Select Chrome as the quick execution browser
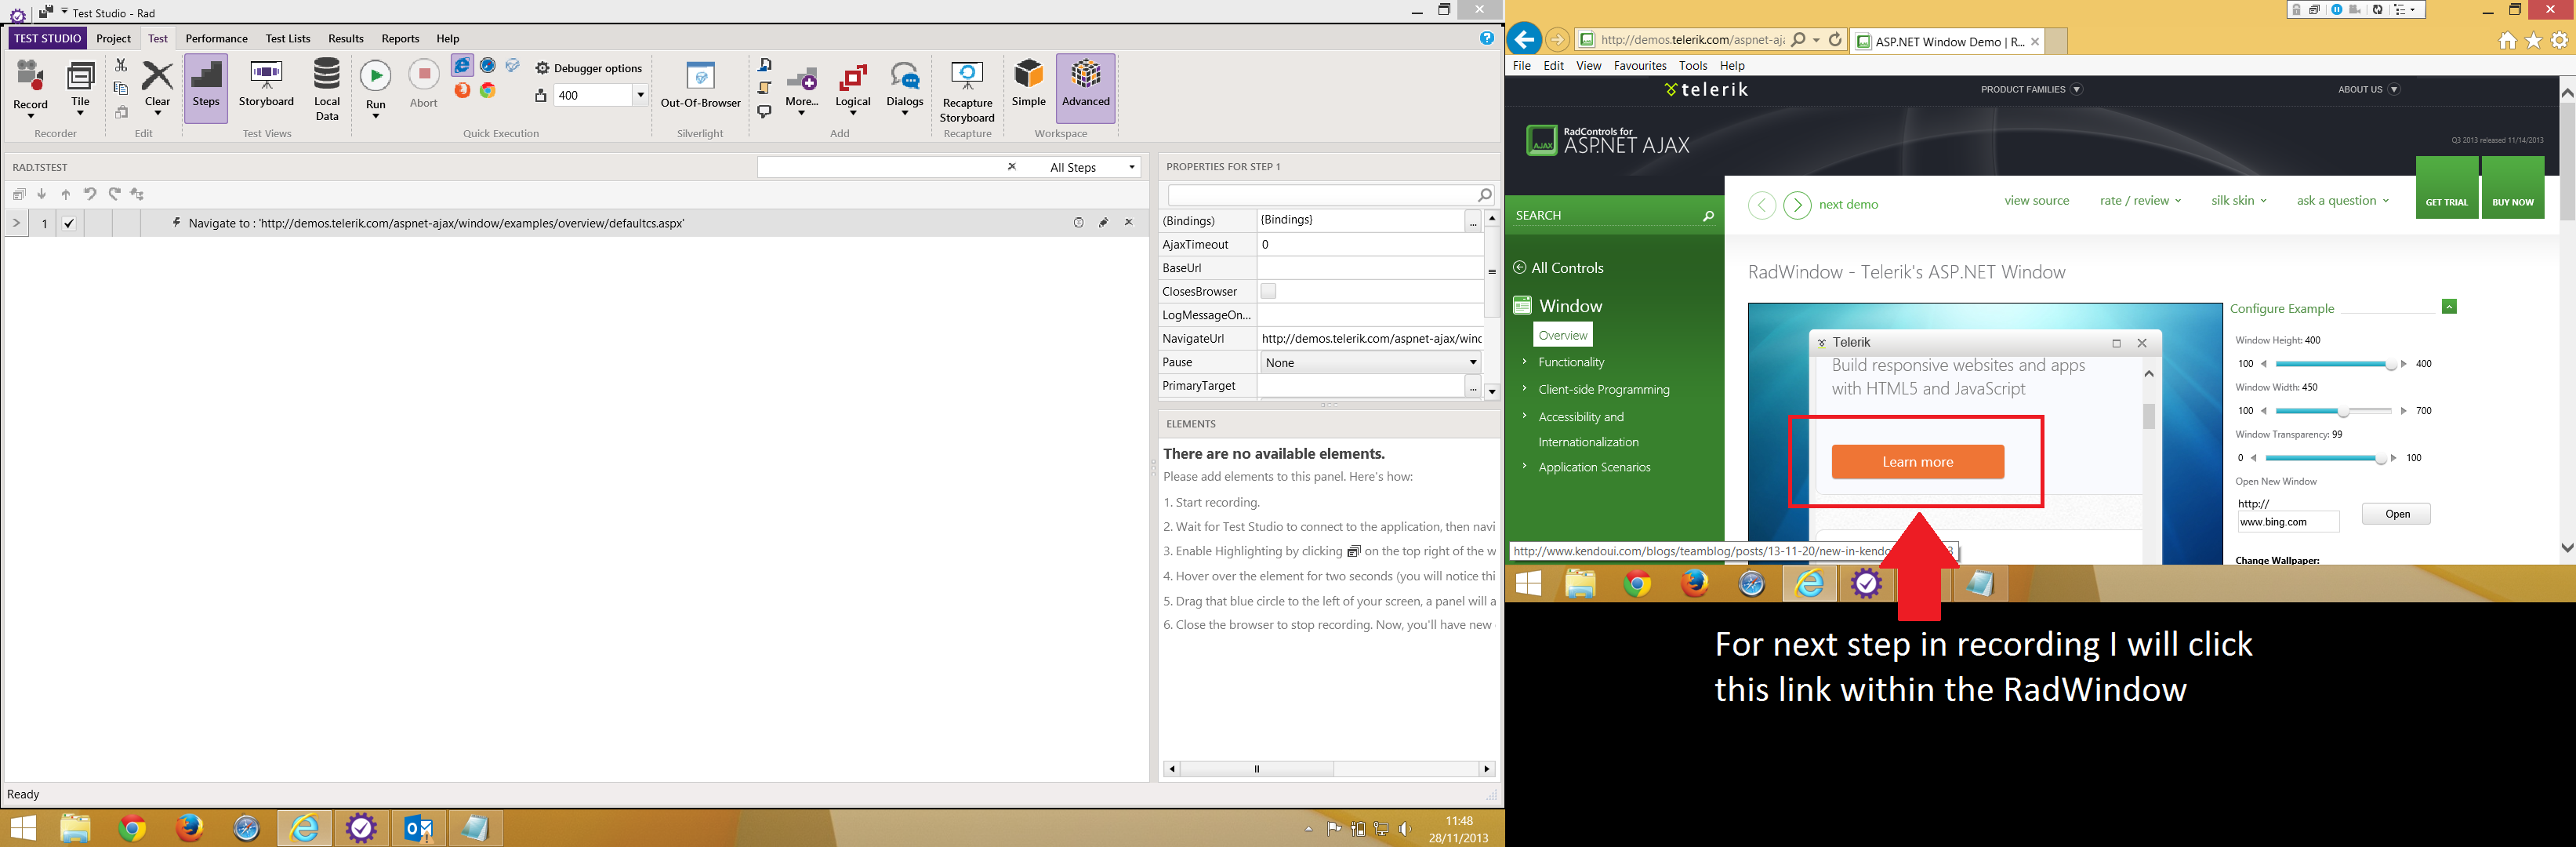 (x=488, y=90)
